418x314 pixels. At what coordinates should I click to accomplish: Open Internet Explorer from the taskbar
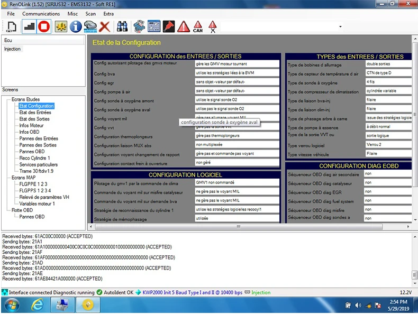point(38,305)
